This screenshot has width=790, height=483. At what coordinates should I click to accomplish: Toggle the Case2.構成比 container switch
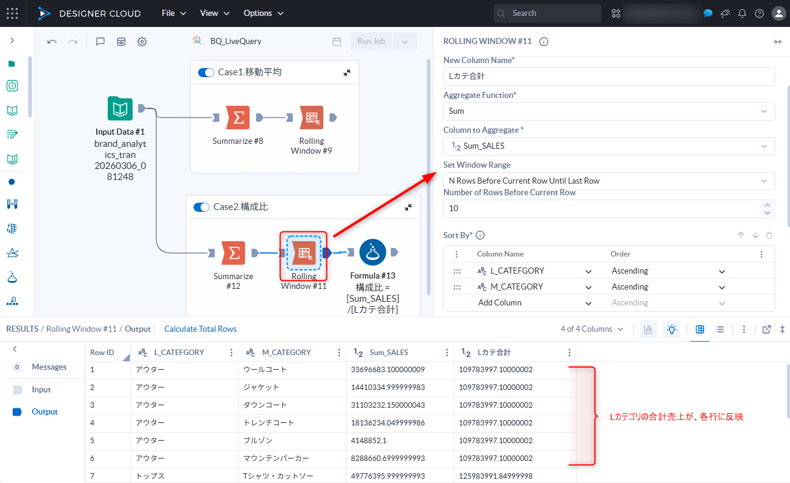(x=201, y=208)
